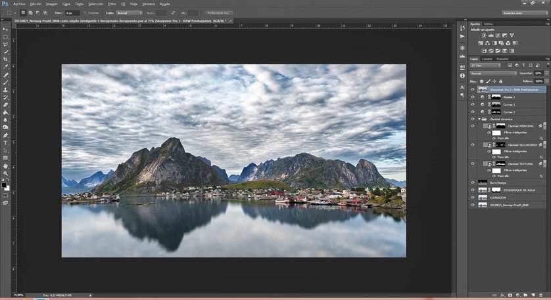The image size is (551, 300).
Task: Select the Pen tool
Action: coord(6,135)
